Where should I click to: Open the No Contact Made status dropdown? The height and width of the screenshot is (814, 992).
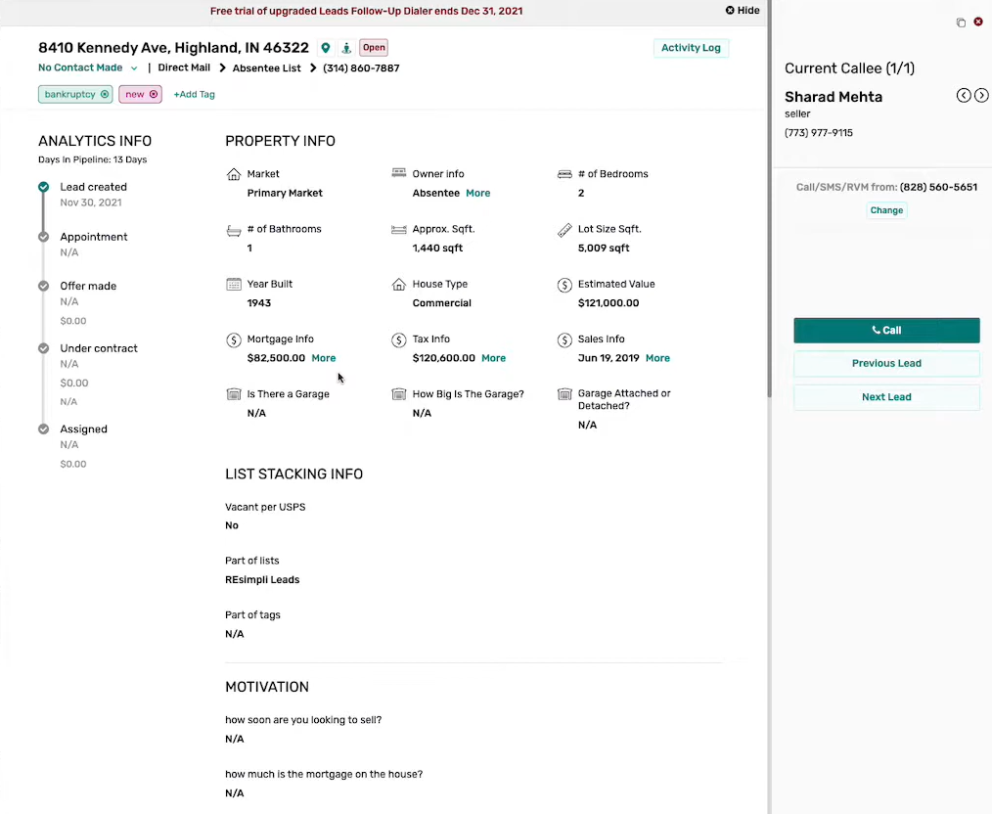pyautogui.click(x=134, y=68)
